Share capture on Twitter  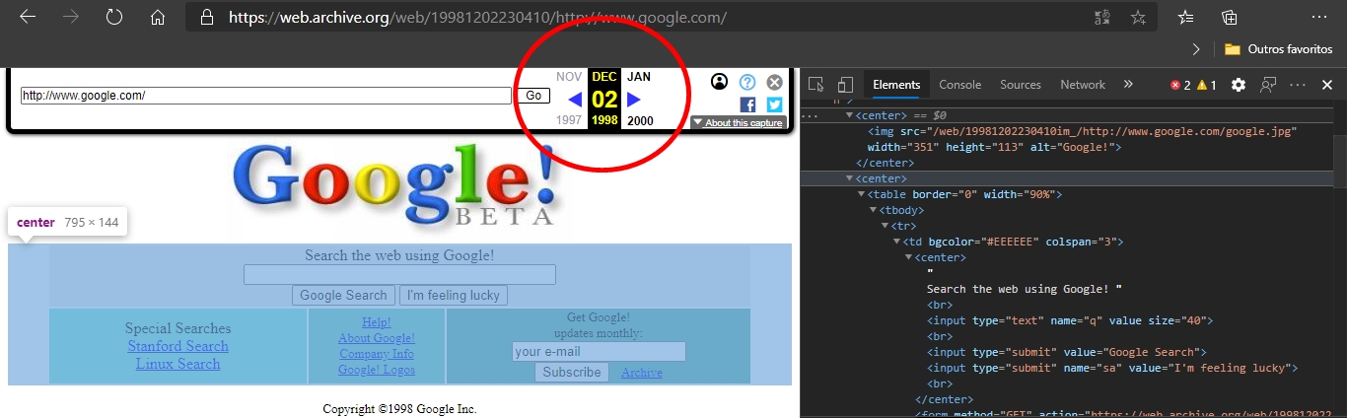point(774,104)
